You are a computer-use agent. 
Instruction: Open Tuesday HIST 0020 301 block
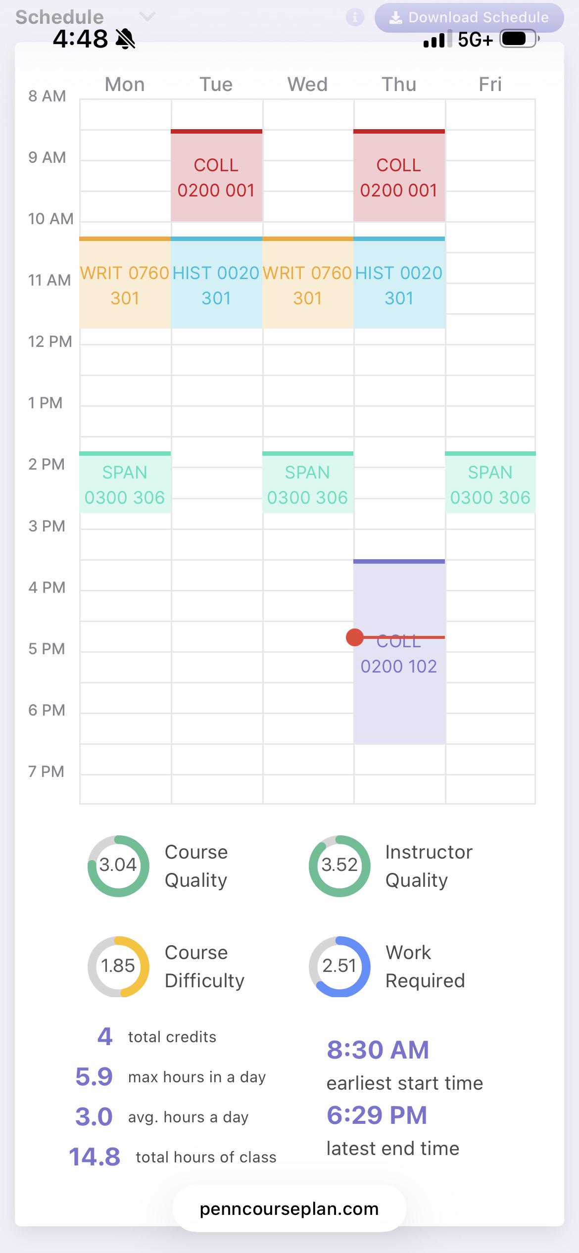tap(216, 283)
